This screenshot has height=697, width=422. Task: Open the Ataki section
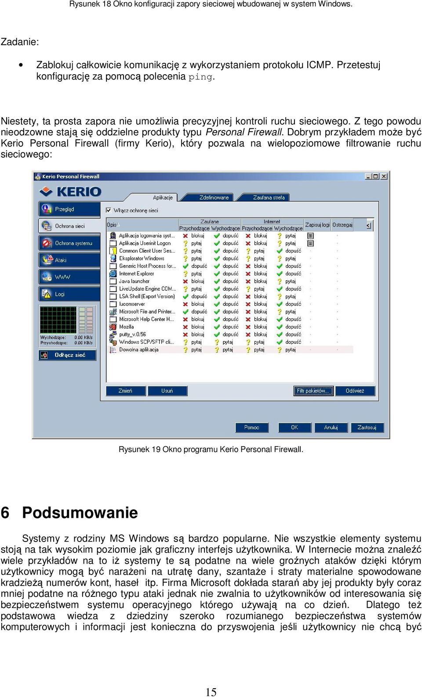tap(69, 260)
